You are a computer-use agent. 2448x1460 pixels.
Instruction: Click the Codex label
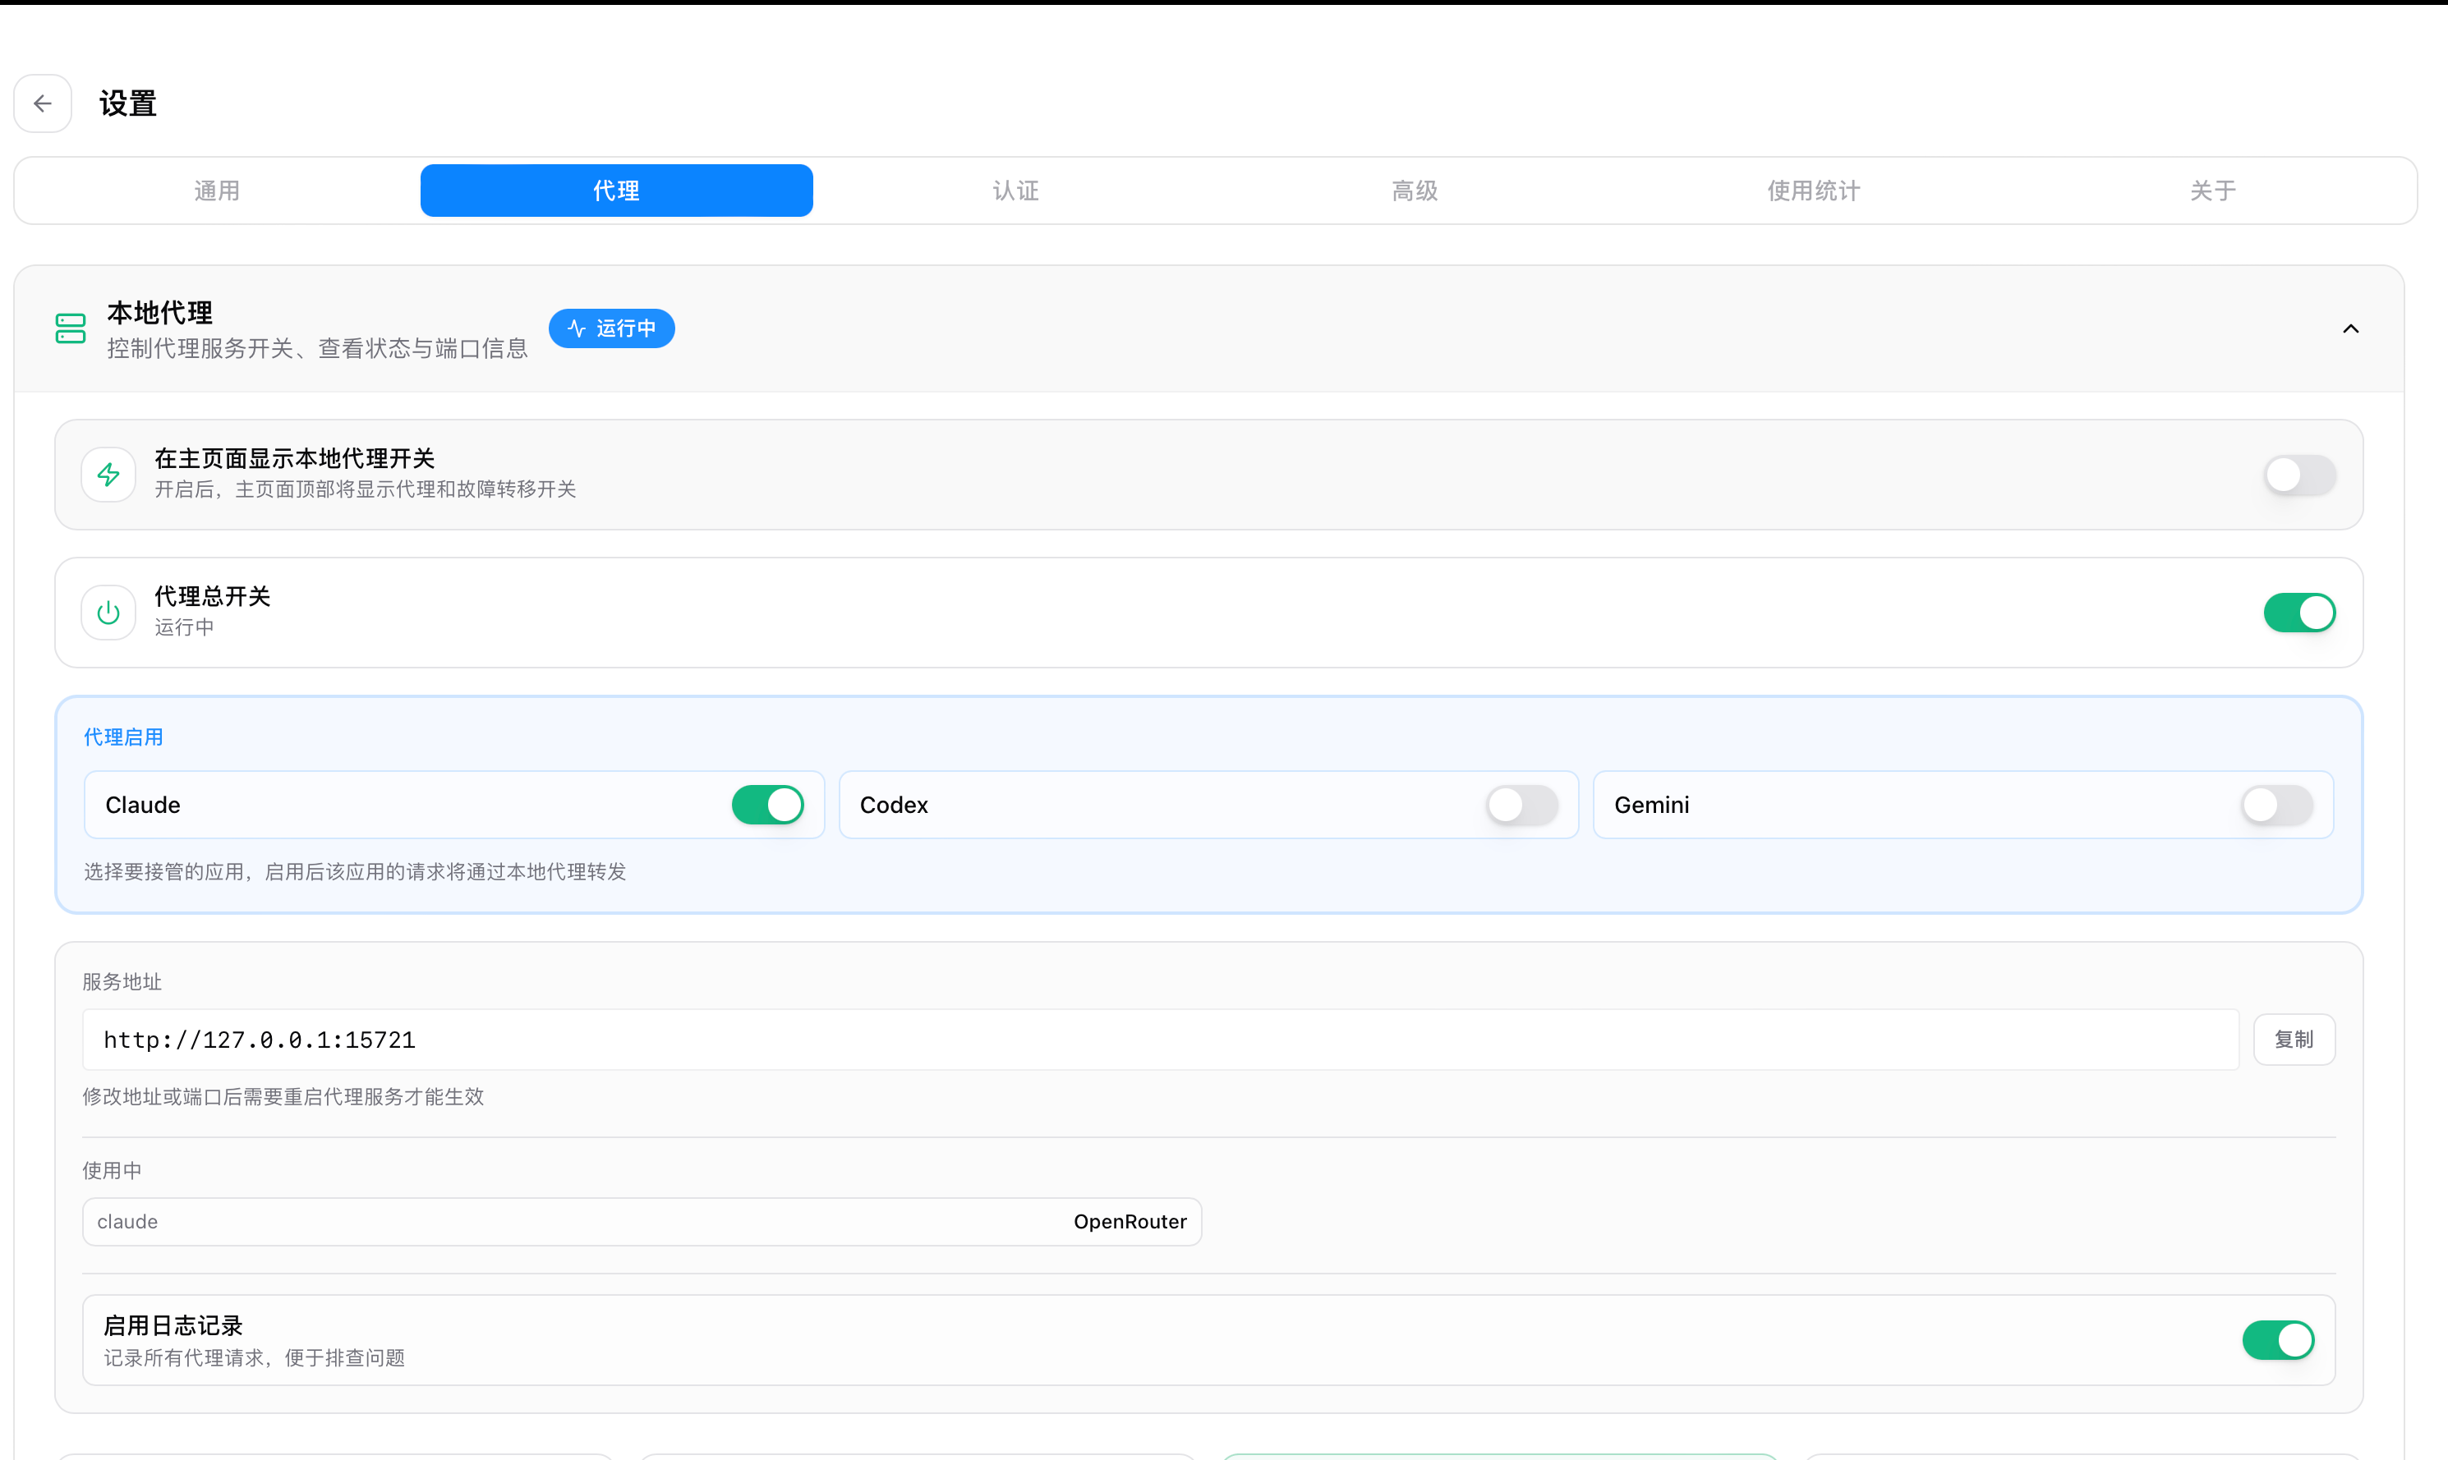895,805
